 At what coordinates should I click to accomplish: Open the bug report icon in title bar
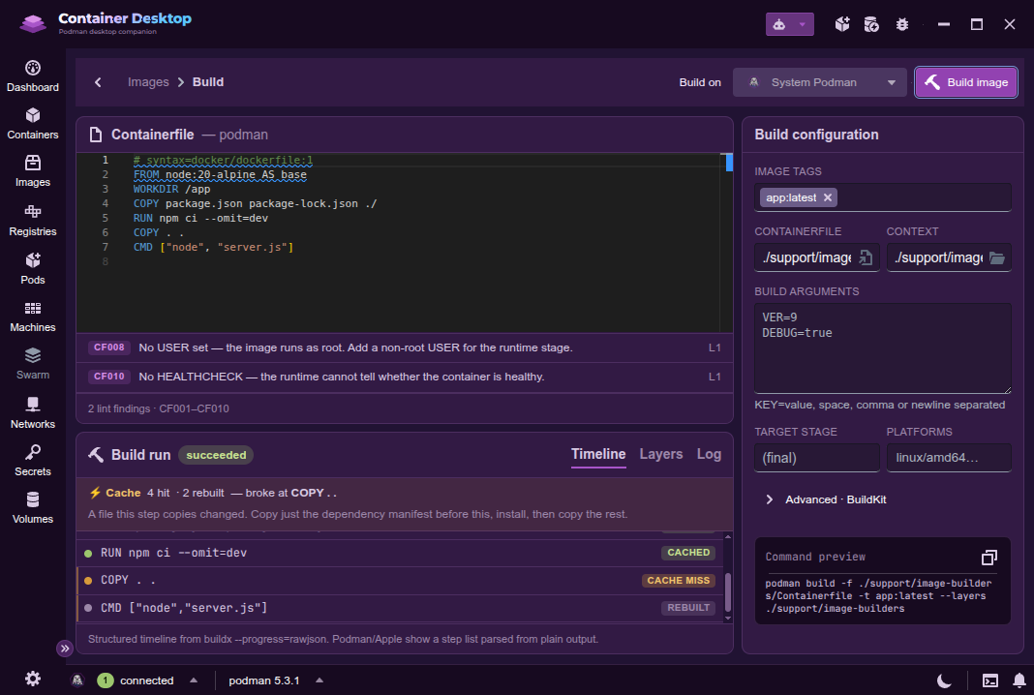click(x=902, y=24)
